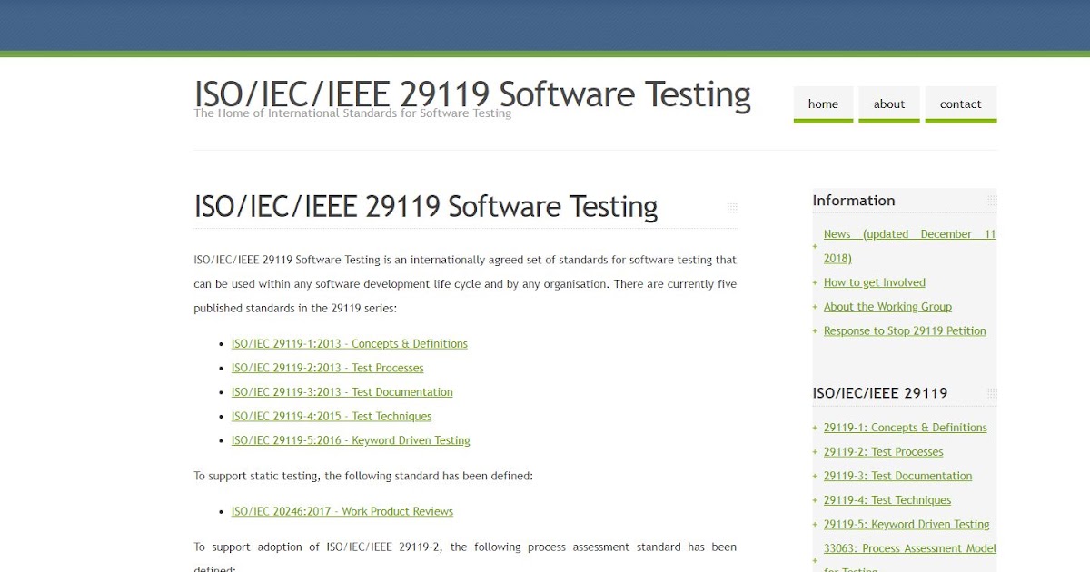Viewport: 1090px width, 572px height.
Task: Expand the plus marker beside How to get Involved
Action: [814, 282]
